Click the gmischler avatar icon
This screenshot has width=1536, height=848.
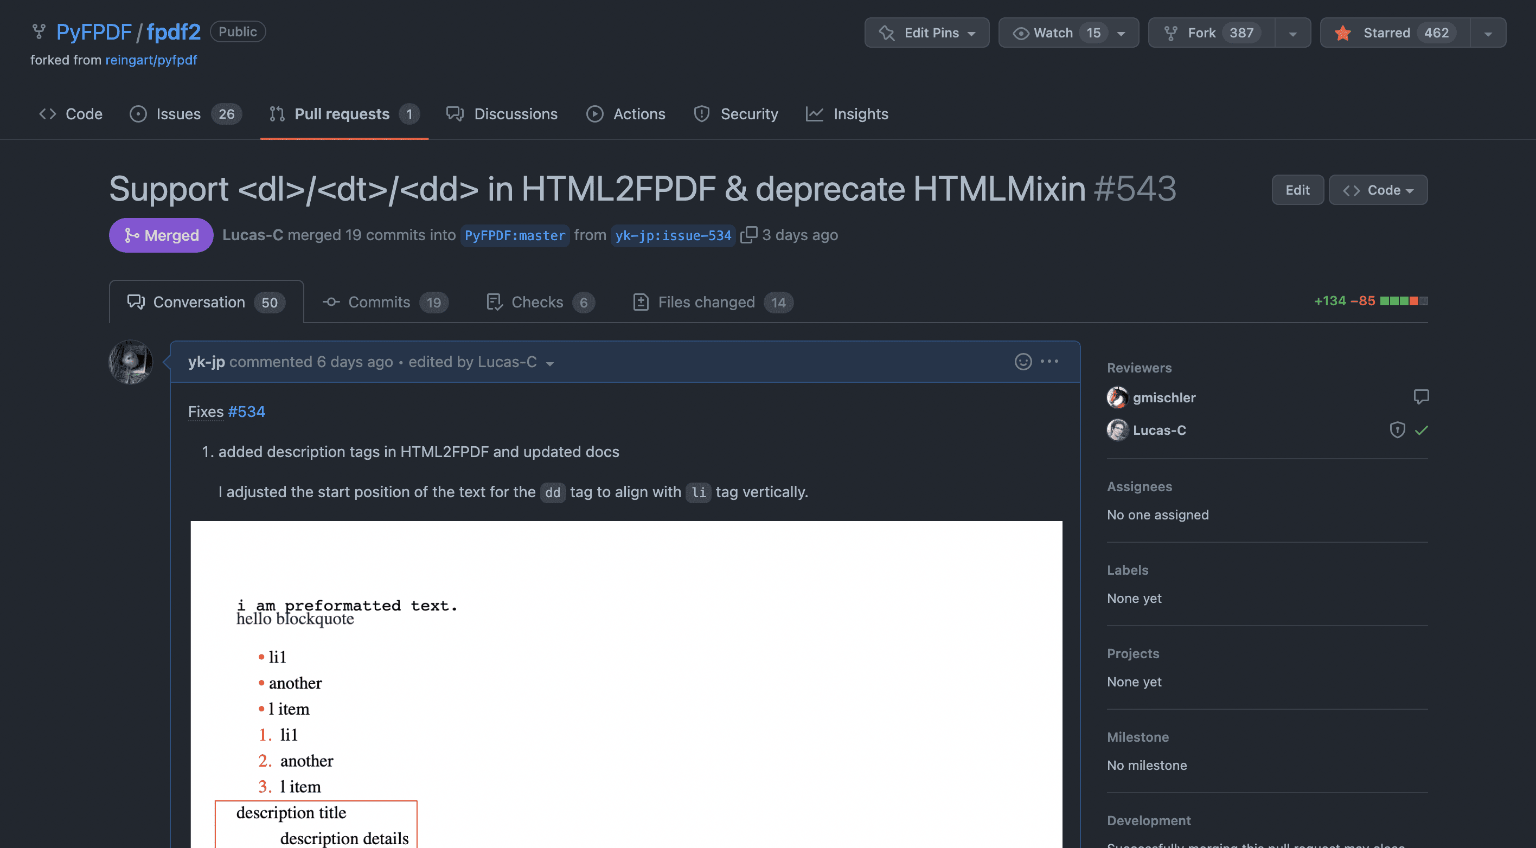[1117, 397]
